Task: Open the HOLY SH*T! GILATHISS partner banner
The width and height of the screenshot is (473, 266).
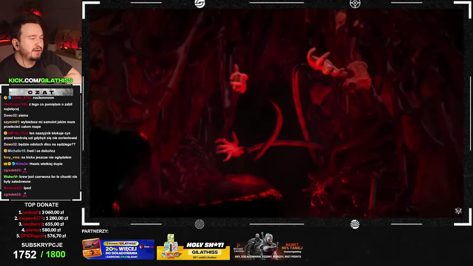Action: 193,247
